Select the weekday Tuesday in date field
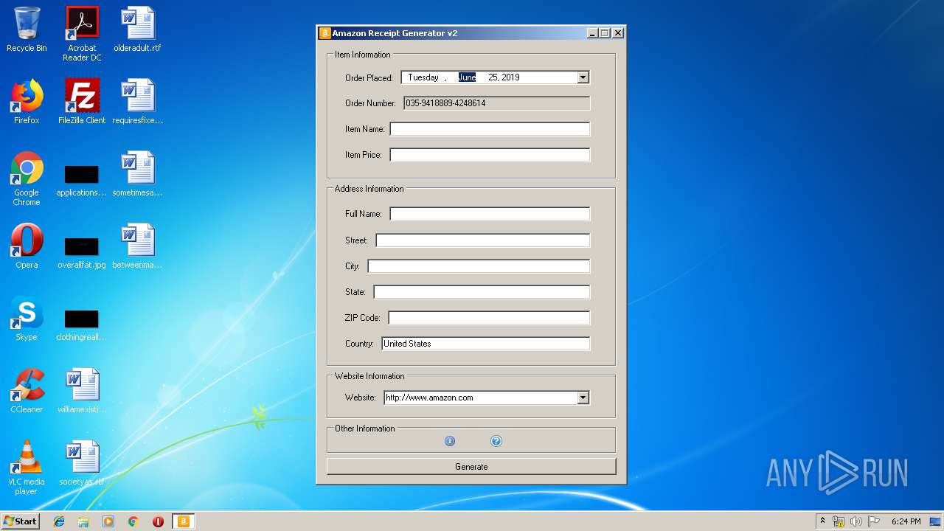 point(423,77)
